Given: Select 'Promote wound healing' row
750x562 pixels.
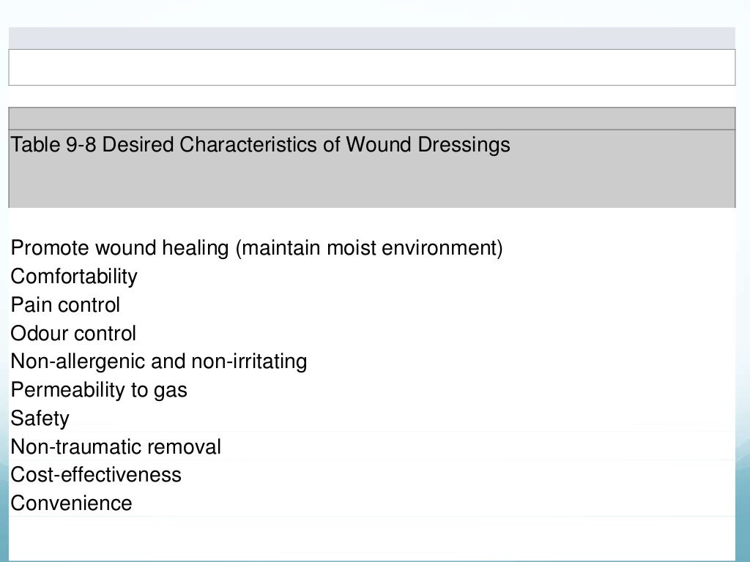Looking at the screenshot, I should click(x=120, y=248).
